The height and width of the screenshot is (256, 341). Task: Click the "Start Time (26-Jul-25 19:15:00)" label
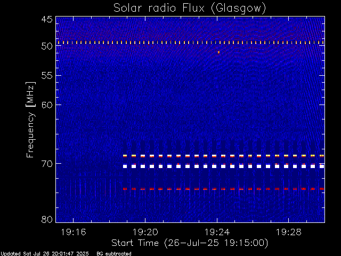[190, 243]
